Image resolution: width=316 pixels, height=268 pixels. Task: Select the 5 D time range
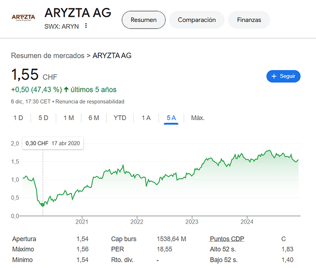(44, 118)
